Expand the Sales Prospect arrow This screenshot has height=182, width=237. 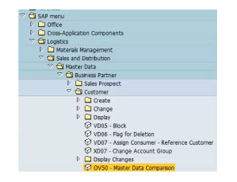coord(69,83)
